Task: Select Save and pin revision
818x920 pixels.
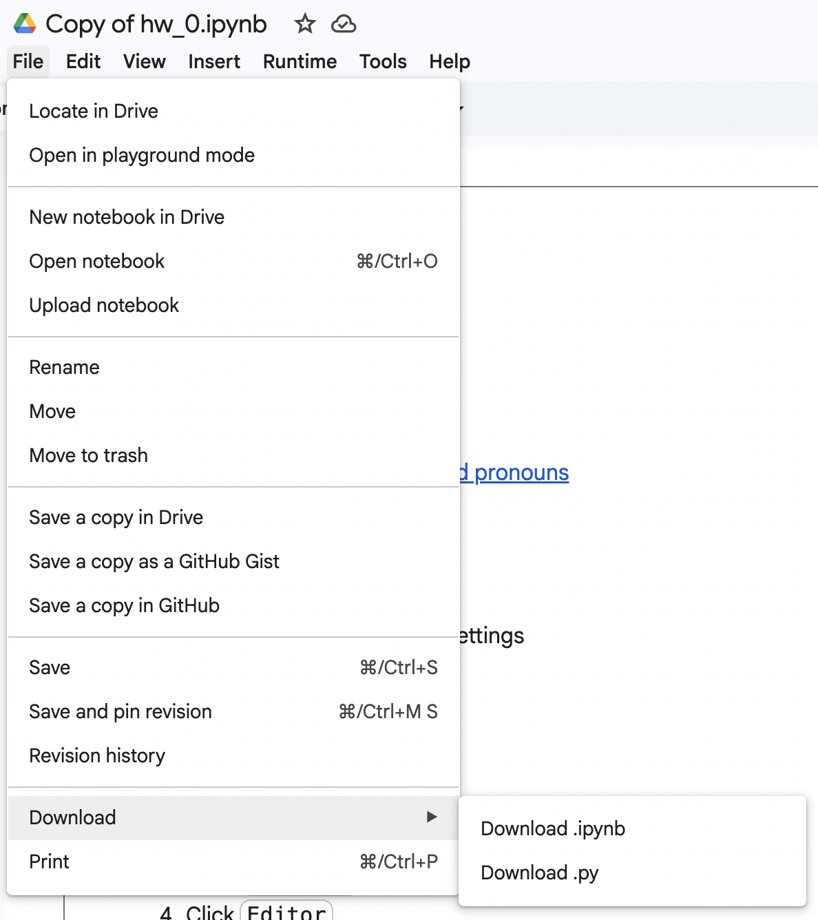Action: [x=233, y=712]
